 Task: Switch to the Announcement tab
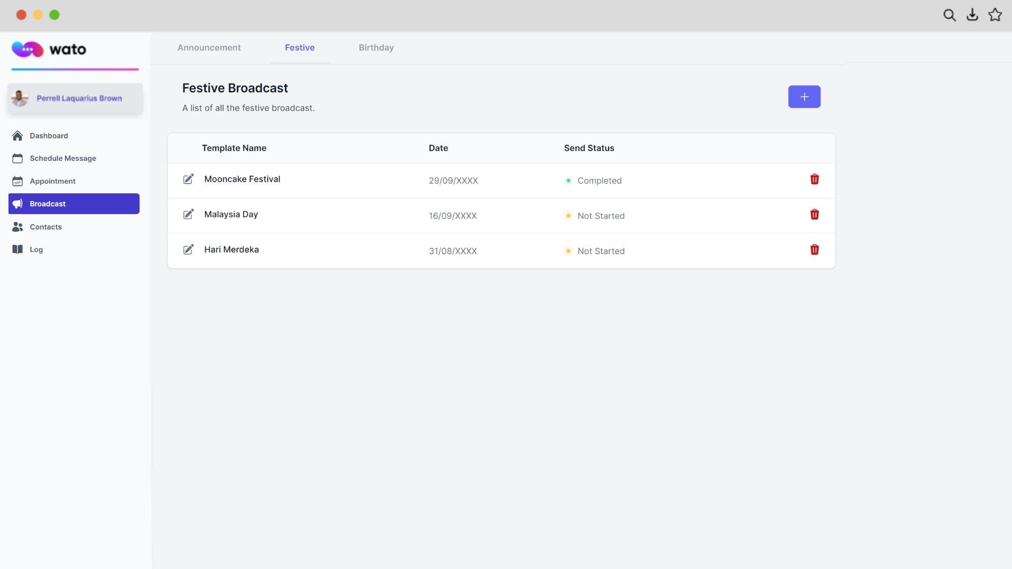tap(209, 47)
